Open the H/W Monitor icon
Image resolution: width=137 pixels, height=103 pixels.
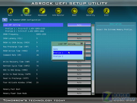pos(58,11)
